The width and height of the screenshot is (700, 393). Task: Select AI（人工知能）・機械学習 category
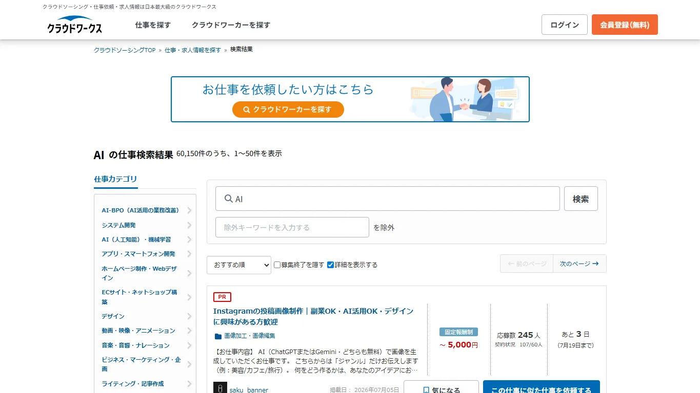136,239
